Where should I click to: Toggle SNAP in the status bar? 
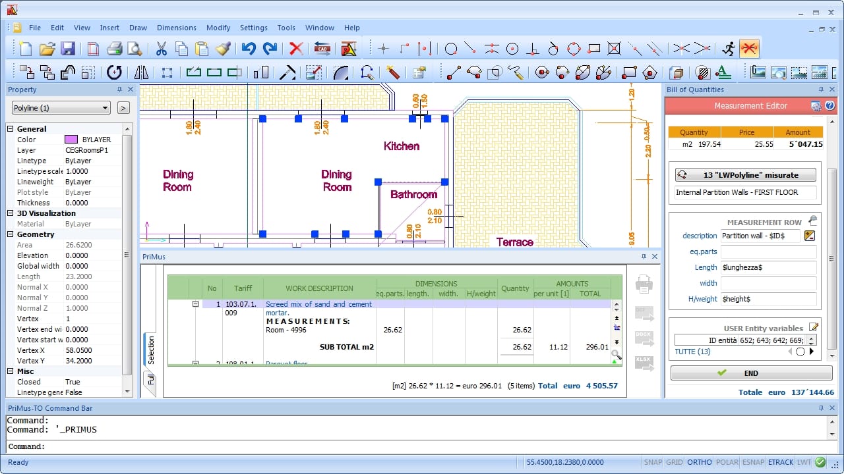point(653,462)
